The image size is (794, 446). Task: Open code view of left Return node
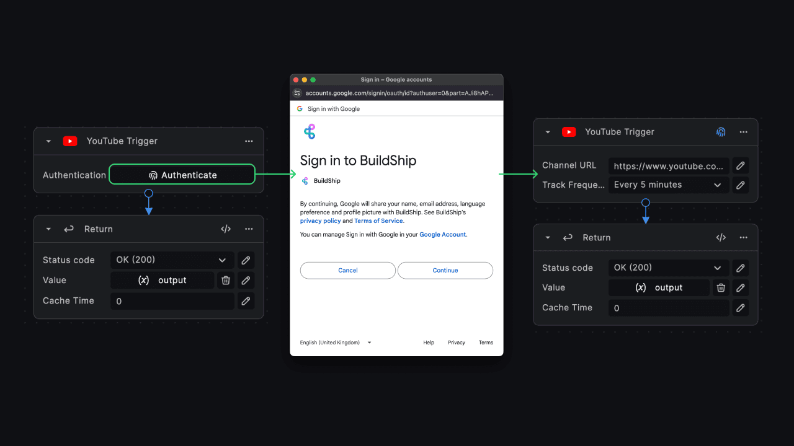click(x=226, y=229)
